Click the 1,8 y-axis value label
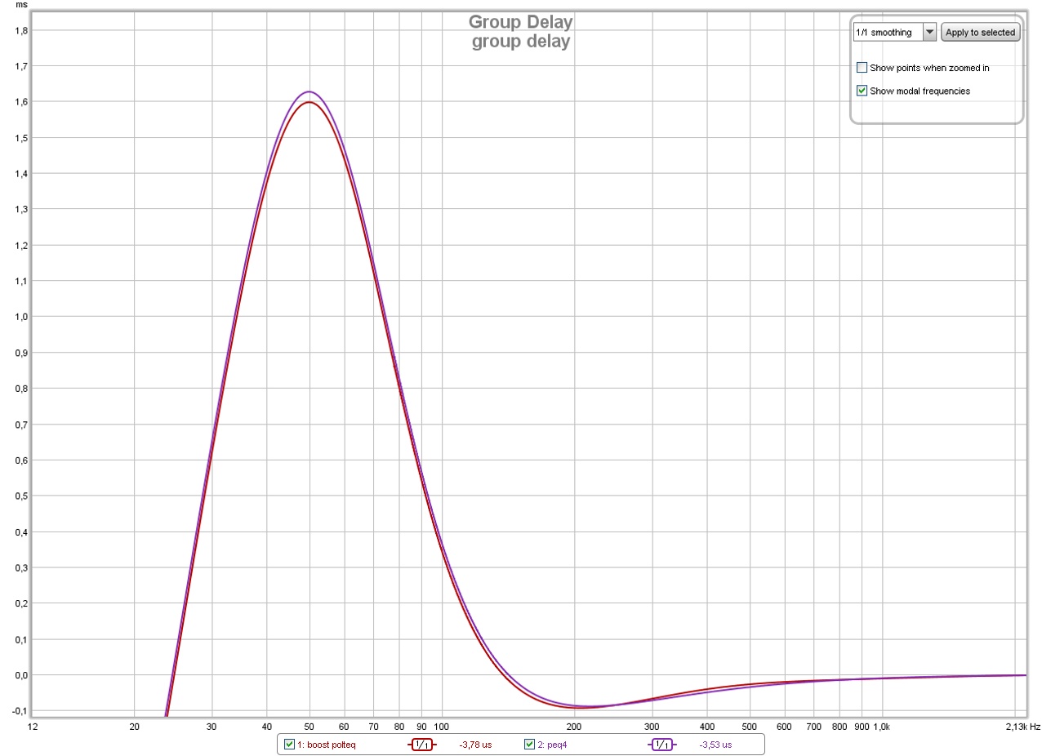 click(21, 30)
